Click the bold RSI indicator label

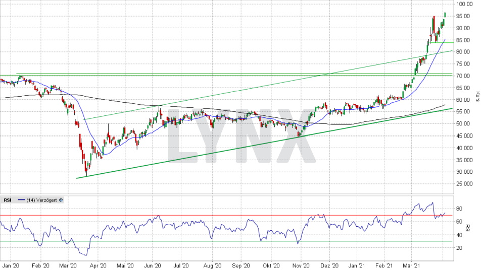(8, 200)
